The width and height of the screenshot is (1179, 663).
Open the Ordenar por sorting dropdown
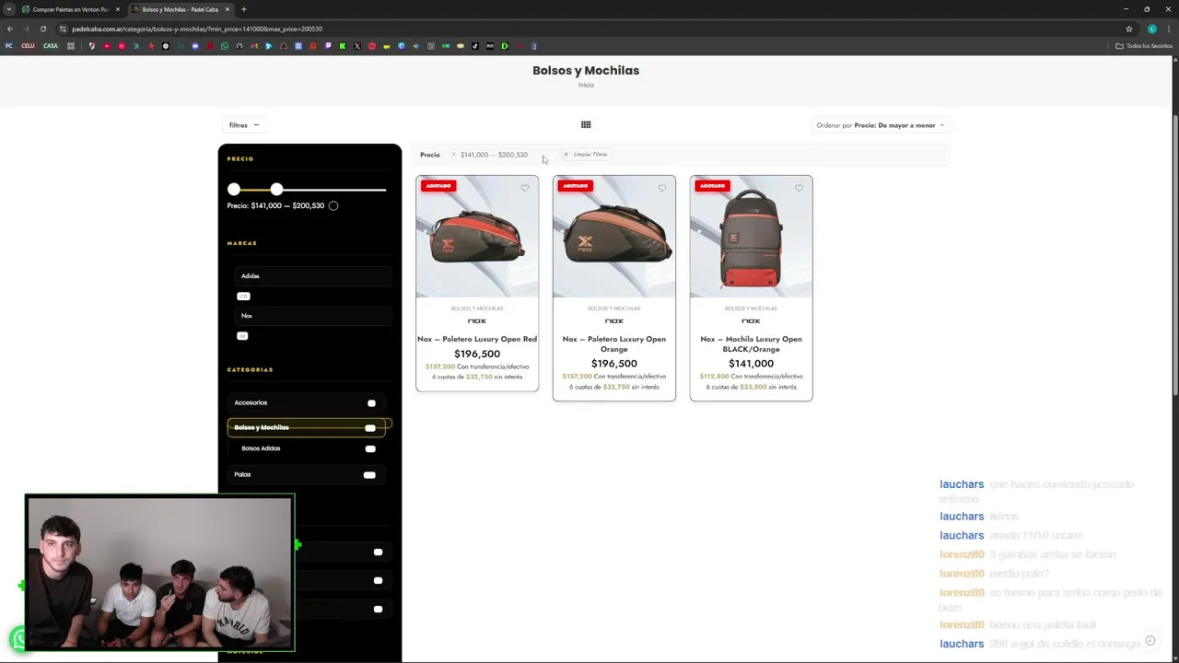click(x=881, y=125)
